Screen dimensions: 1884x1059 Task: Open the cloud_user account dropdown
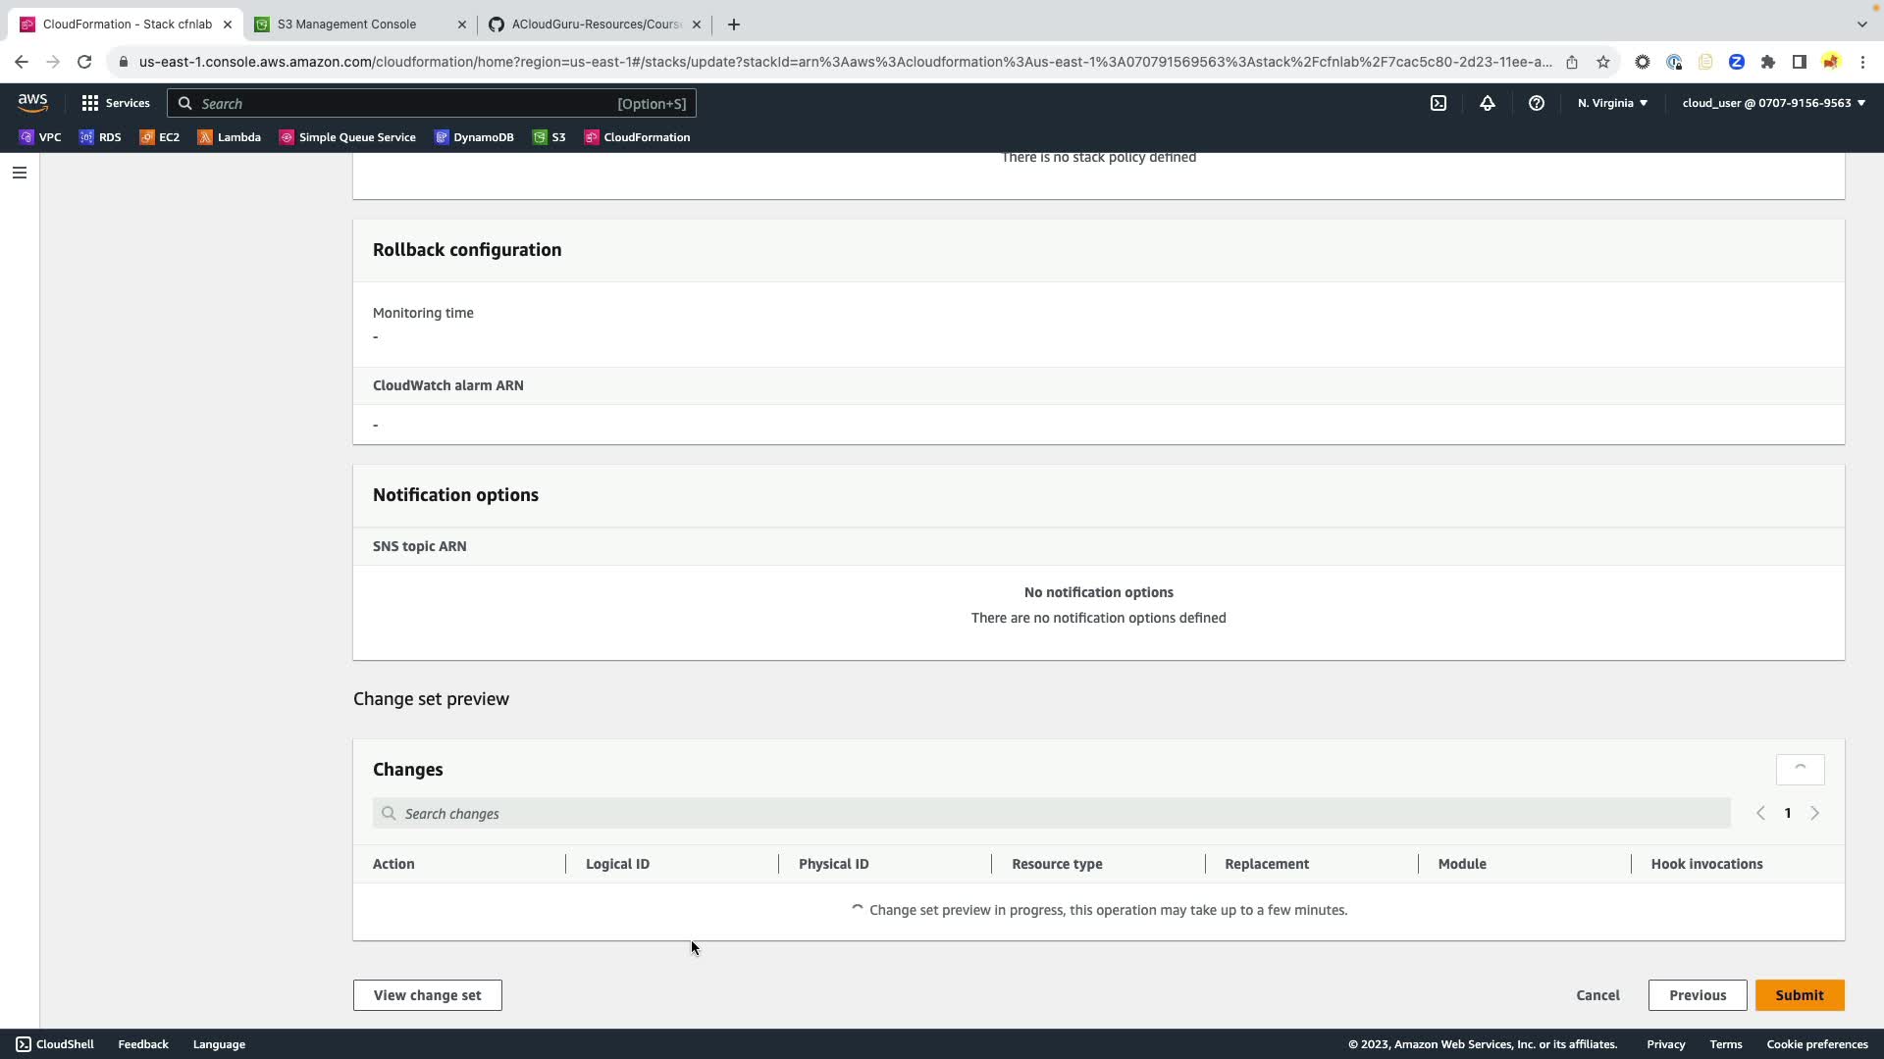tap(1773, 103)
